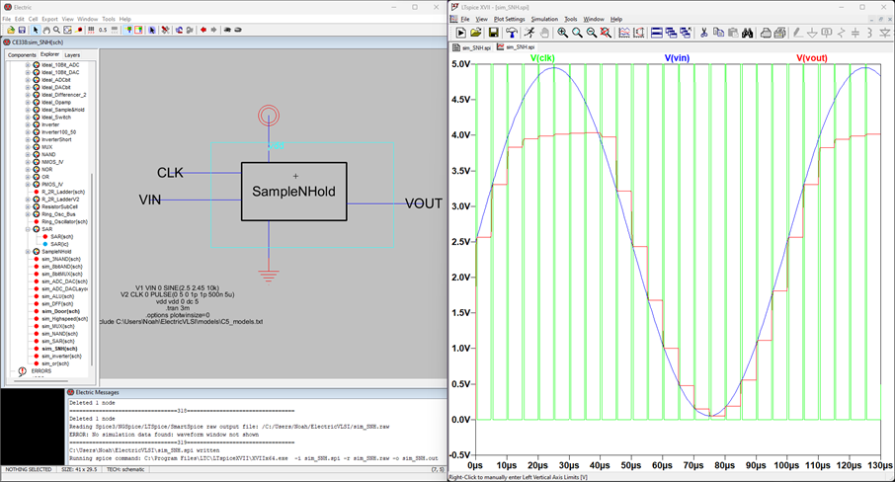The width and height of the screenshot is (895, 482).
Task: Toggle special select cursor icon in Electric
Action: [x=152, y=30]
